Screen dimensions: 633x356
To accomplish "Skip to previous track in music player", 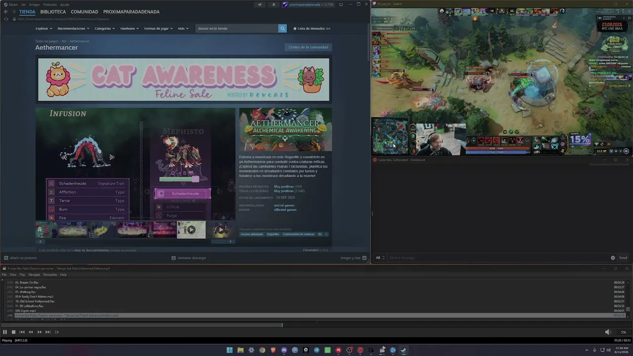I will click(22, 332).
